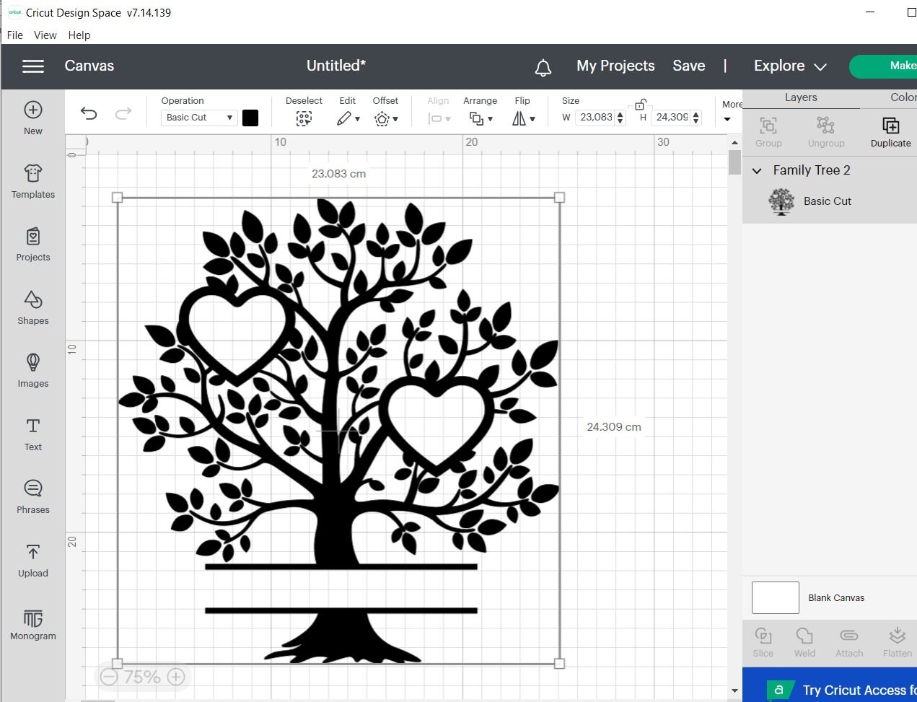Screen dimensions: 917x702
Task: Open the Phrases panel
Action: click(x=32, y=496)
